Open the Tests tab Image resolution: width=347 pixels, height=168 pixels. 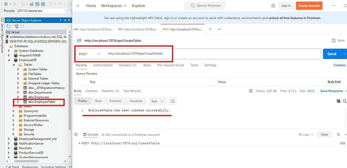click(x=194, y=65)
